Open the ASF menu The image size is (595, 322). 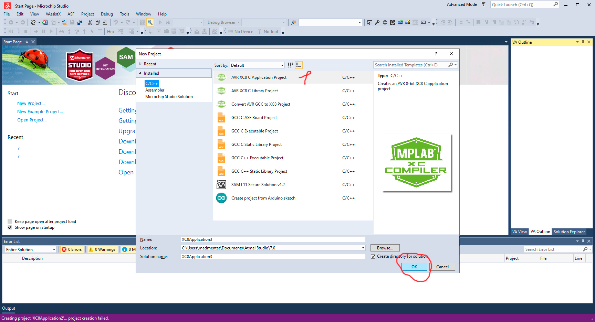click(71, 14)
